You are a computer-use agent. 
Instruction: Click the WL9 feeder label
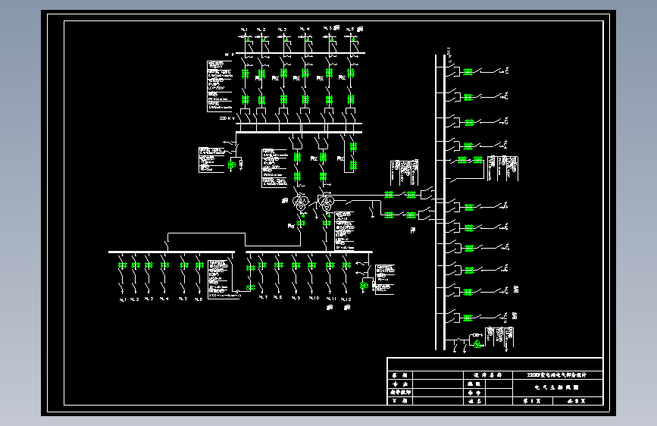click(296, 298)
